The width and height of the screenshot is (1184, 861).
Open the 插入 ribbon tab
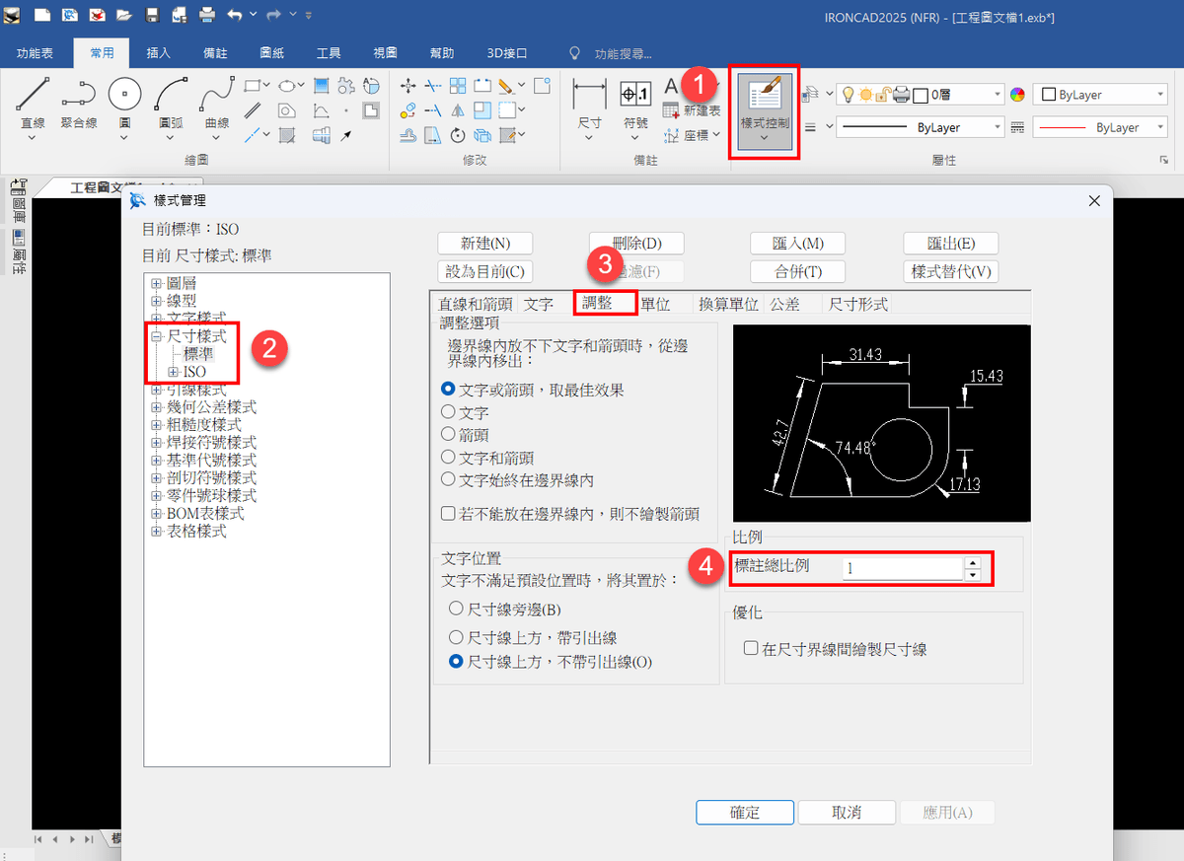coord(159,53)
